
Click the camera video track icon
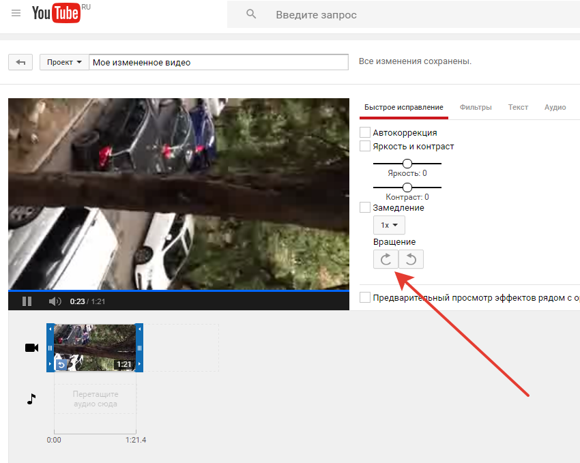31,348
